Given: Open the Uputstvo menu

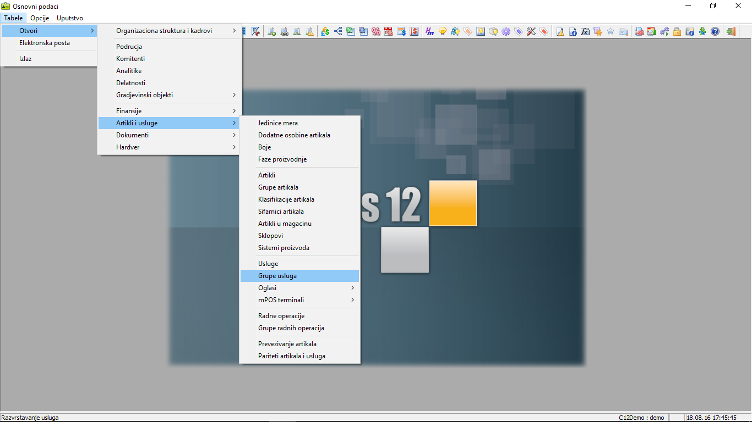Looking at the screenshot, I should point(70,18).
